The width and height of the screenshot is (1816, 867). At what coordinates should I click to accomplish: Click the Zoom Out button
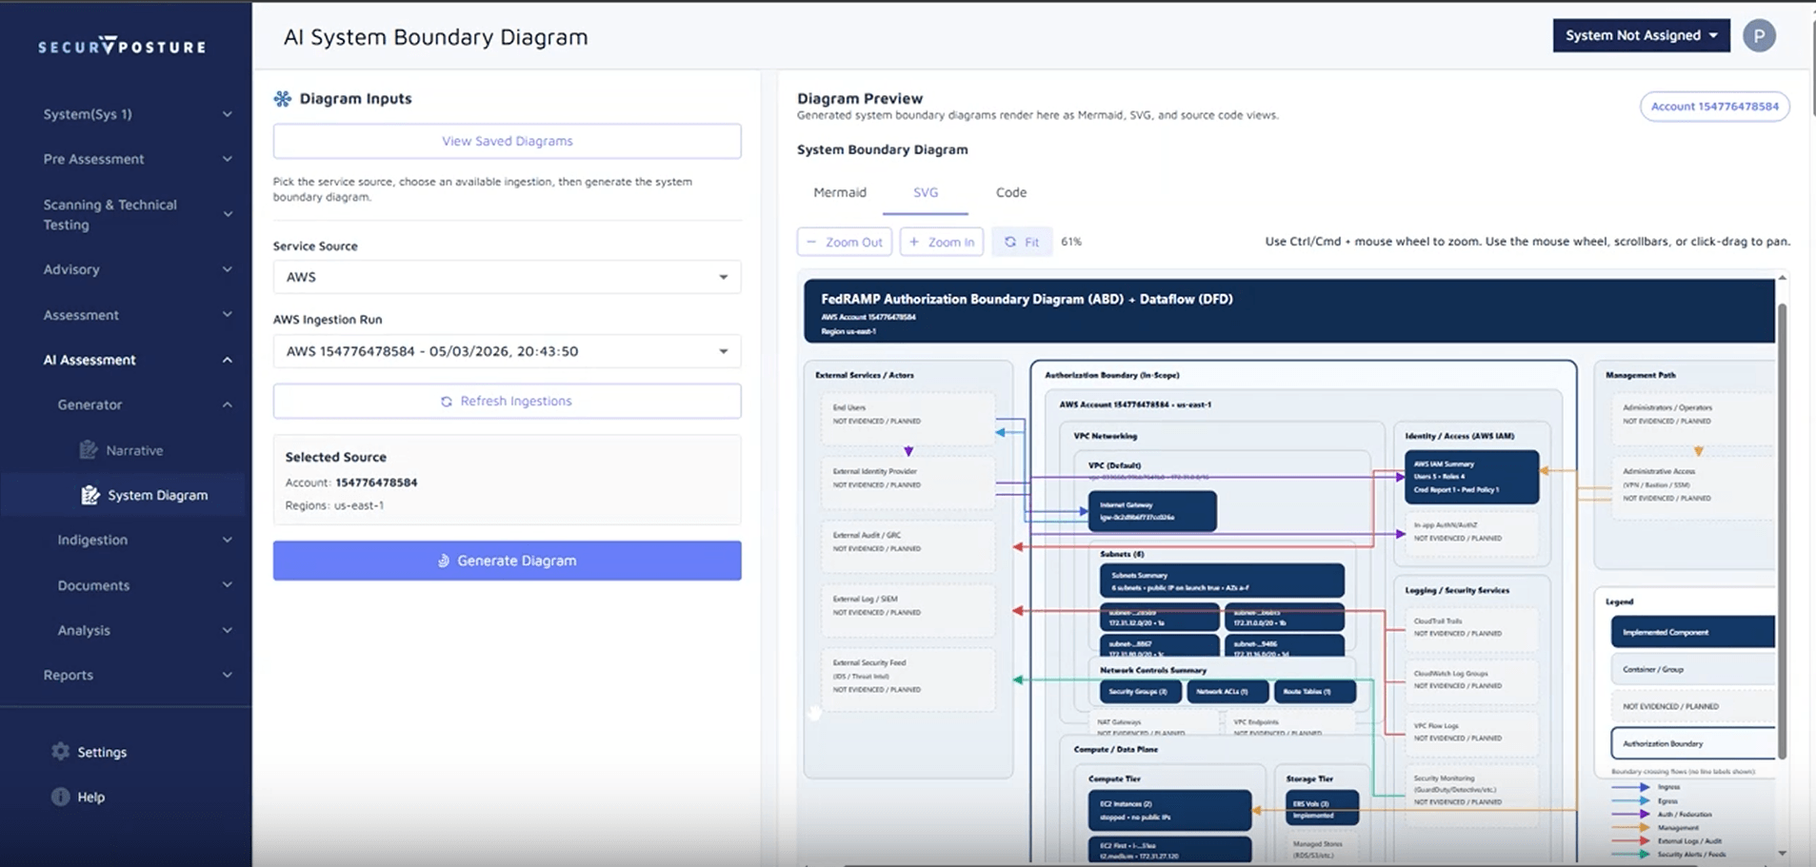845,242
